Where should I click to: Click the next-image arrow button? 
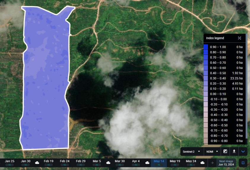click(212, 163)
